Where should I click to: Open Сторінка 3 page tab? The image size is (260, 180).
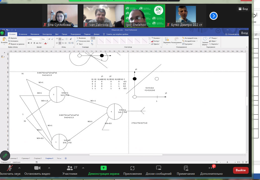[x=38, y=158]
